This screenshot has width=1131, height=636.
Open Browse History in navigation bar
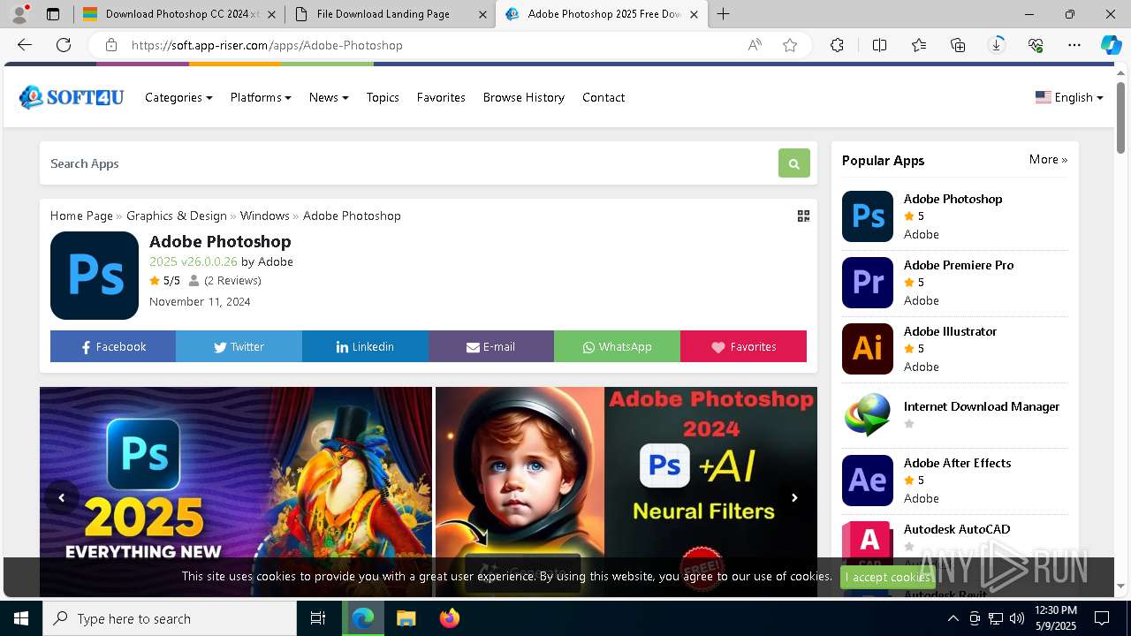(523, 97)
